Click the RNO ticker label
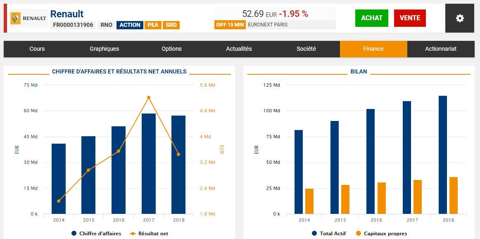480x239 pixels. 106,25
